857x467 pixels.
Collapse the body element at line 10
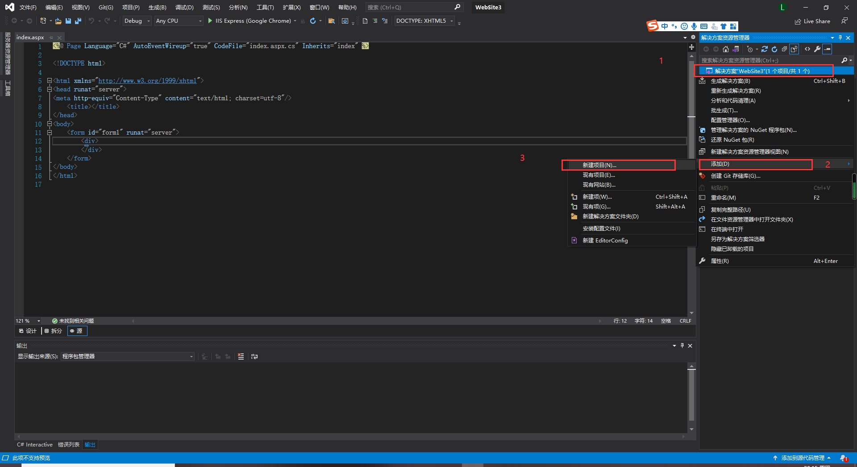tap(50, 124)
